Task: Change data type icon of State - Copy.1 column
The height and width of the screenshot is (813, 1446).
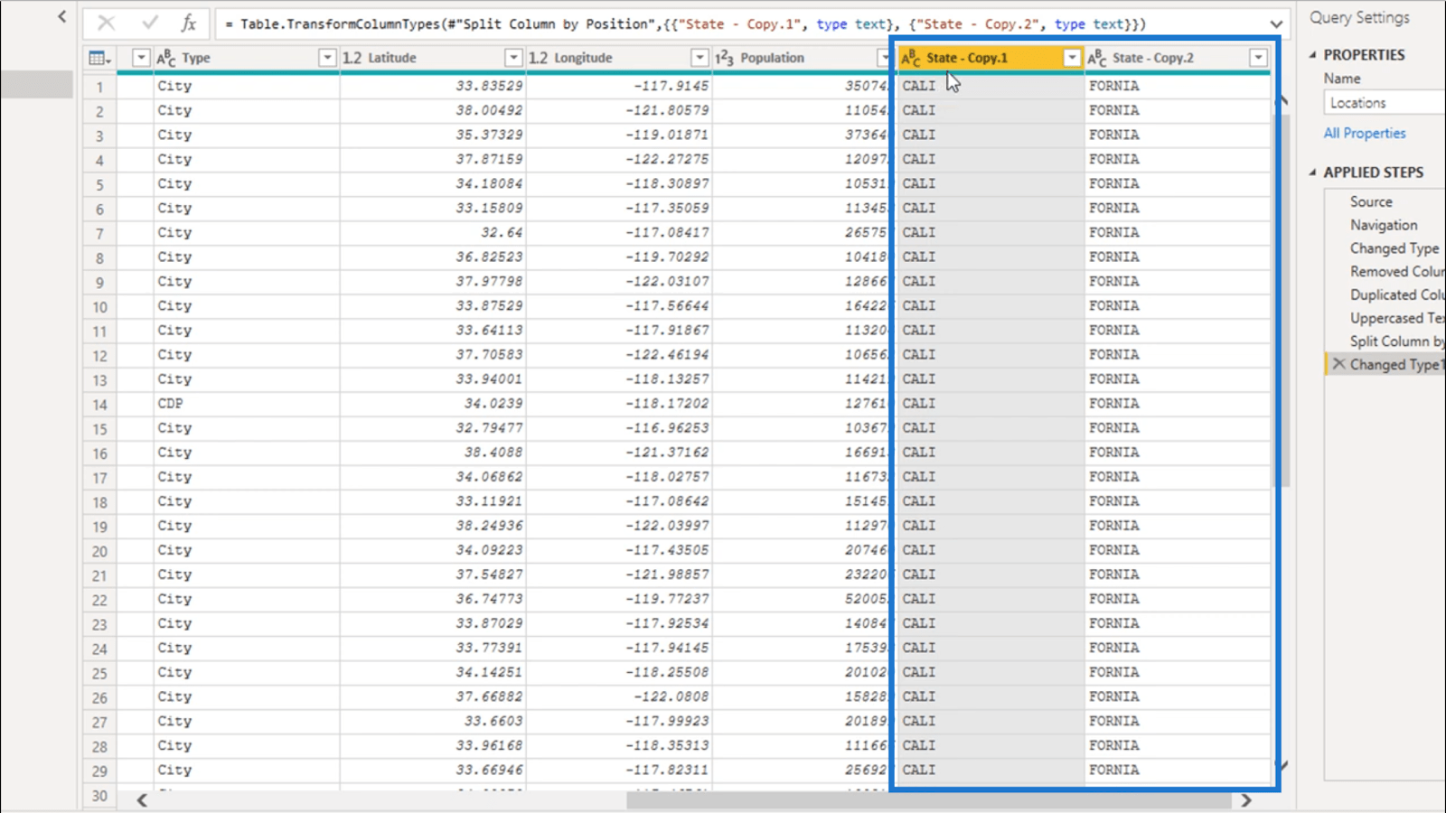Action: (911, 58)
